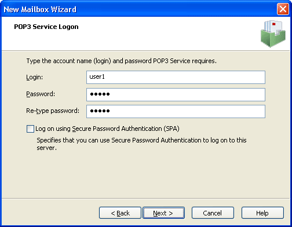Viewport: 292px width, 227px height.
Task: Click the POP3 Service Logon heading
Action: (46, 27)
